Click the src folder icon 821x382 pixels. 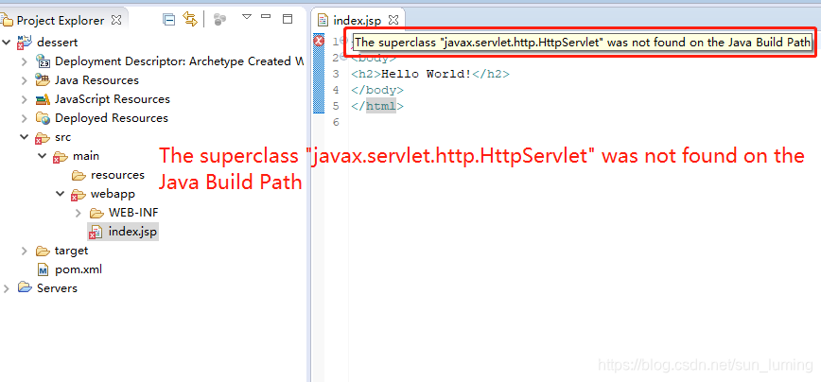[43, 138]
